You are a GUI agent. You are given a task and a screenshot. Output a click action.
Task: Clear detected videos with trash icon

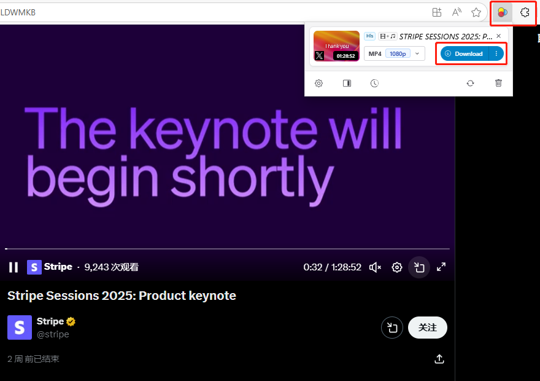point(498,83)
